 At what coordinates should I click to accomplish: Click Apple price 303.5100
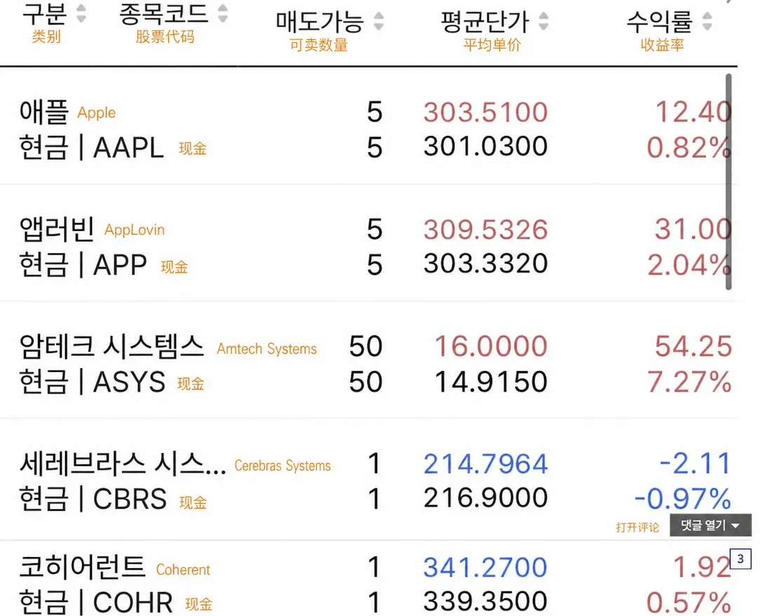(x=486, y=112)
